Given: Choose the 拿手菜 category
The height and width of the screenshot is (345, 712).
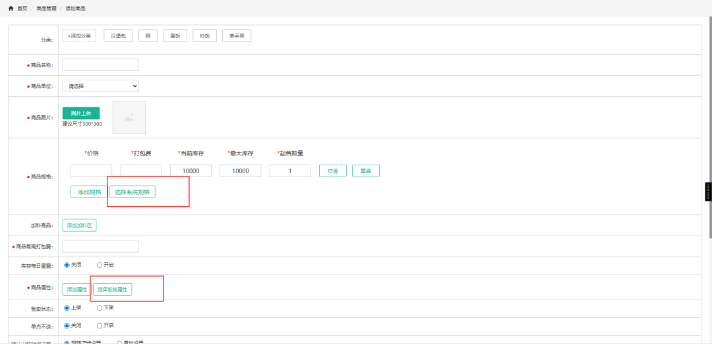Looking at the screenshot, I should (x=237, y=36).
